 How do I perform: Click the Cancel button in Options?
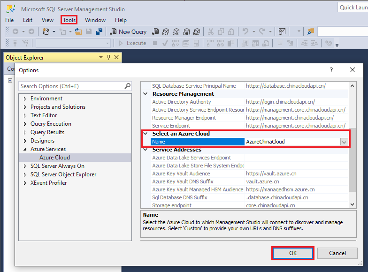337,253
